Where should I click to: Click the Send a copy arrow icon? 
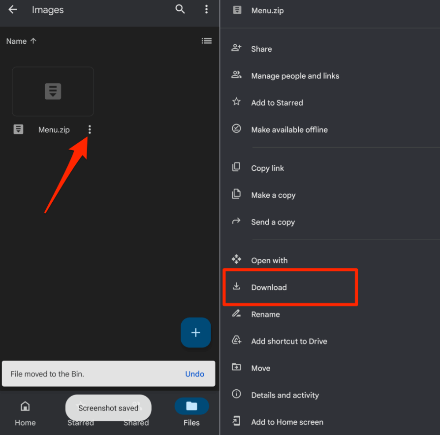point(236,221)
